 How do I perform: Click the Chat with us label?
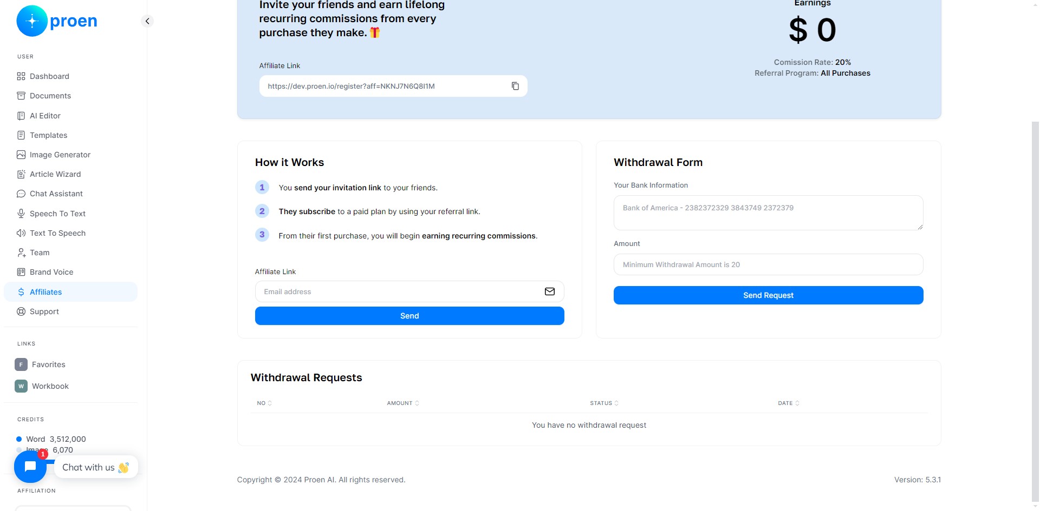(96, 467)
